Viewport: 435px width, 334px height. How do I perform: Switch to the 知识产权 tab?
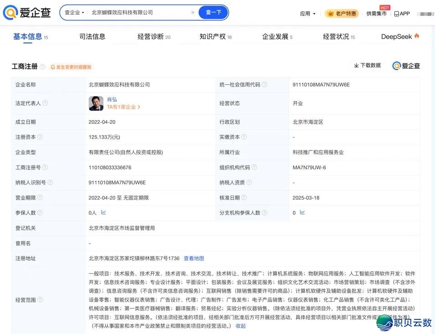point(216,36)
